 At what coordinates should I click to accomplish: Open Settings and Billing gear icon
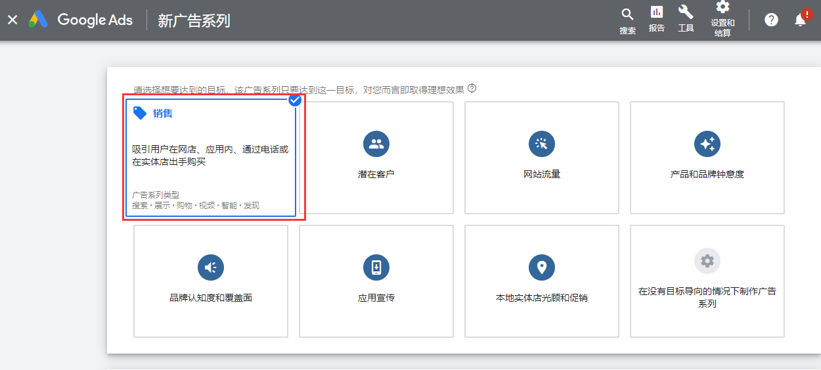click(722, 8)
